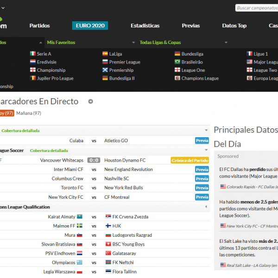Click the Malmoe FF team name

coord(64,226)
